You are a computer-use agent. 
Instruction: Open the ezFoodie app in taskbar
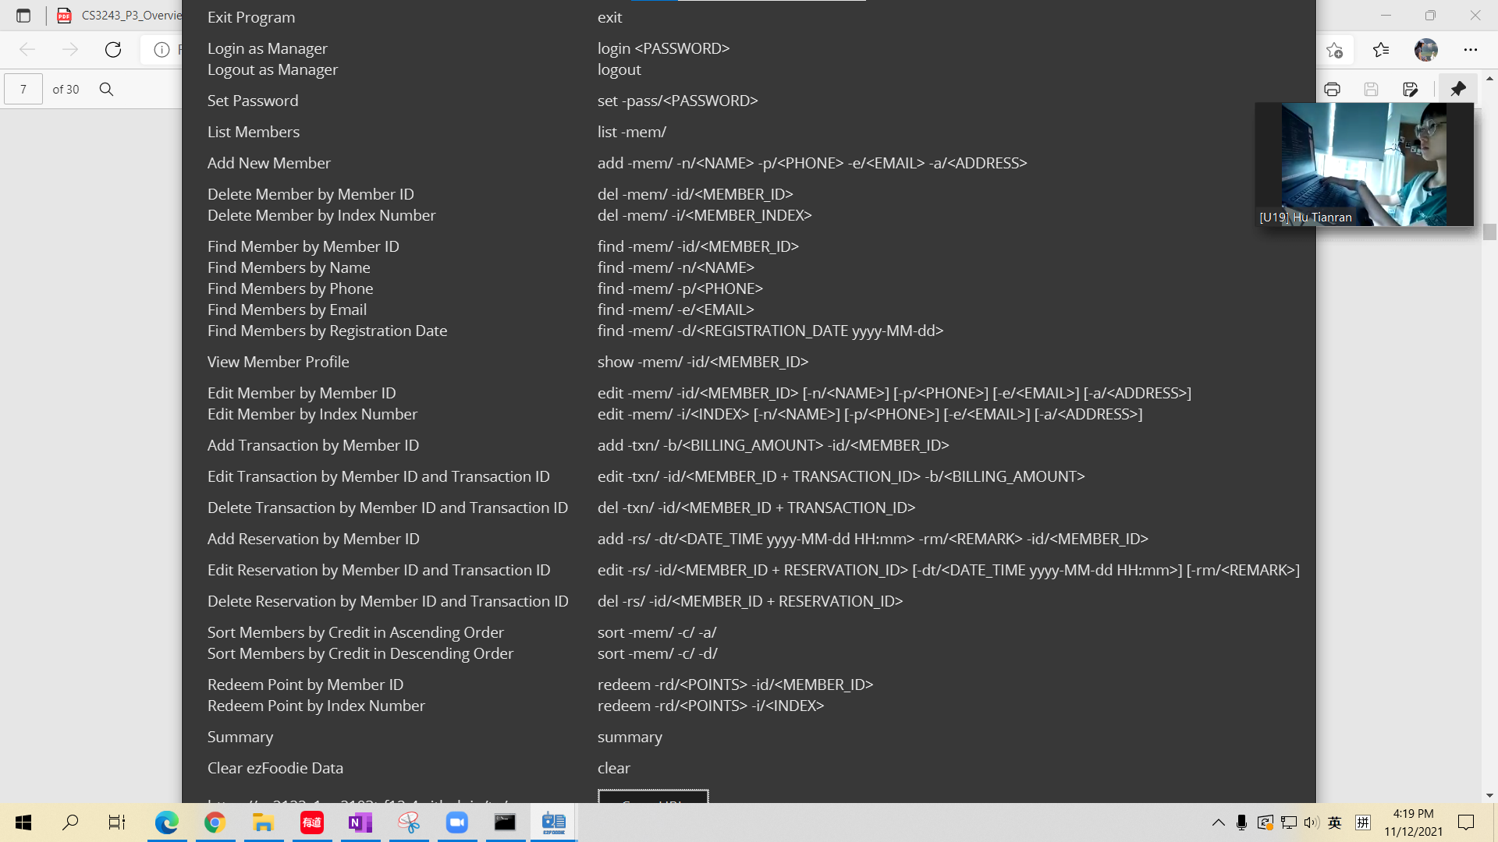tap(553, 823)
